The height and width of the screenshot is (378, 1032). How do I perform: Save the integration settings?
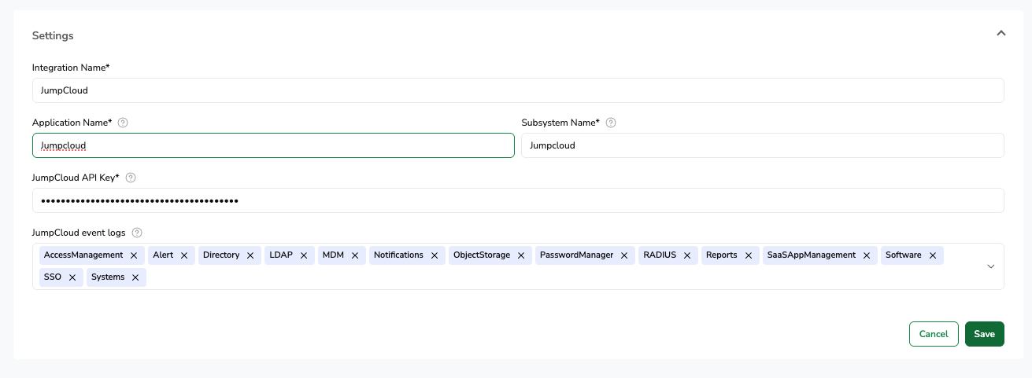coord(984,334)
